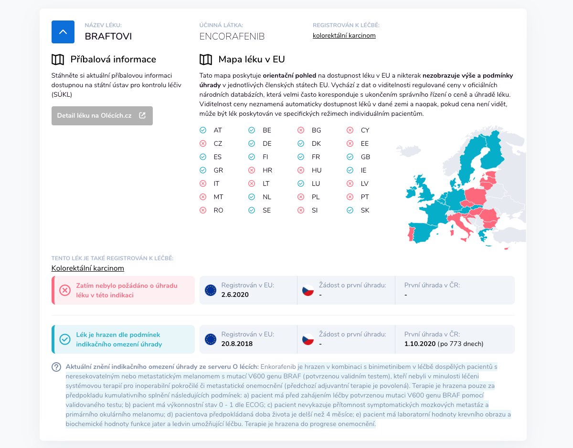Click the green check icon next to ES
Screen dimensions: 573x448
point(203,157)
